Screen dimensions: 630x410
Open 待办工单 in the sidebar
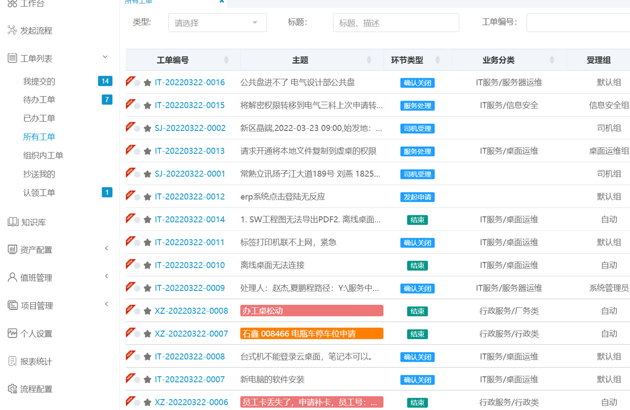(39, 100)
